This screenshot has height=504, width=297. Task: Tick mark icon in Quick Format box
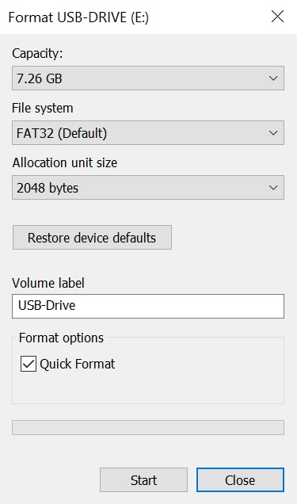point(29,364)
